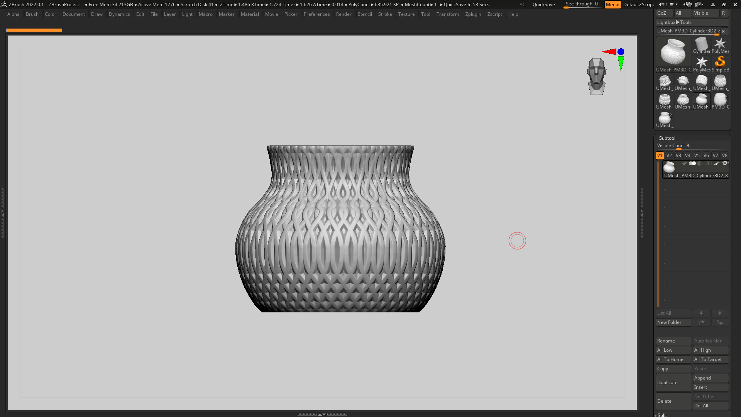Switch to visibility set V2
Image resolution: width=741 pixels, height=417 pixels.
(x=669, y=156)
